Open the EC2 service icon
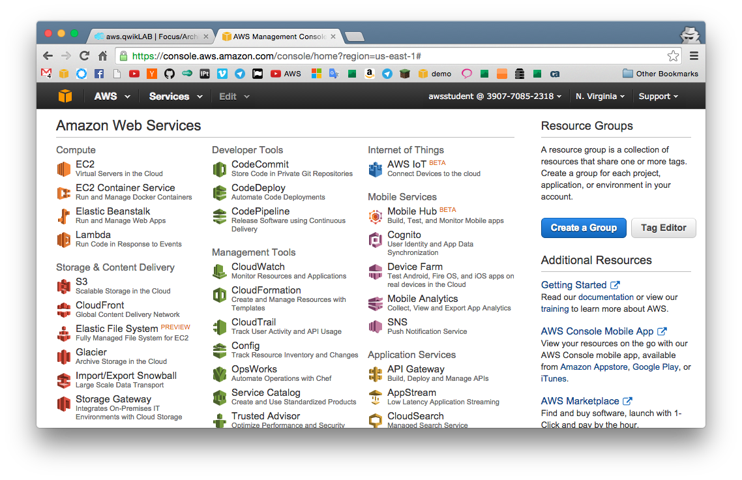This screenshot has height=480, width=742. [x=64, y=169]
